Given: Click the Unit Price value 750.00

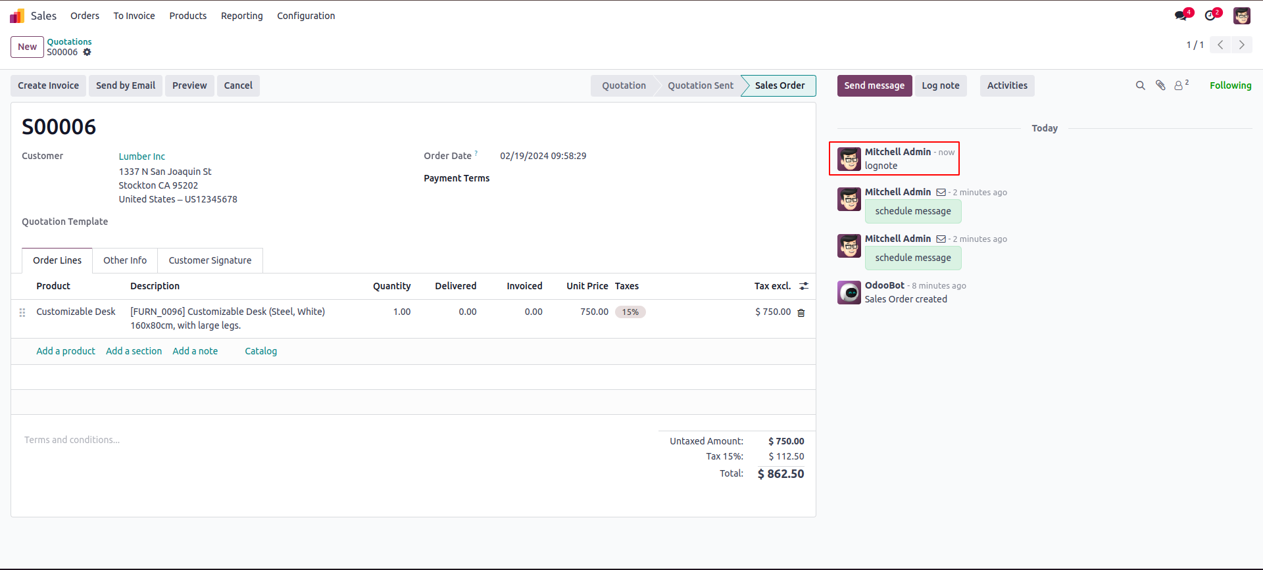Looking at the screenshot, I should coord(594,312).
